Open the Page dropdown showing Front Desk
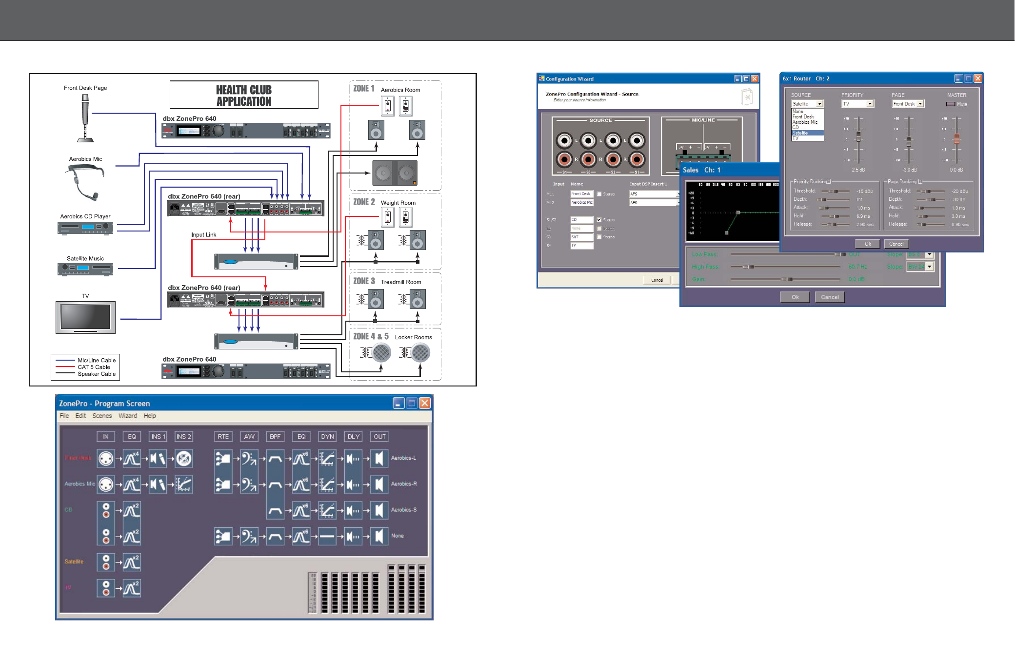The image size is (1015, 656). pyautogui.click(x=908, y=104)
